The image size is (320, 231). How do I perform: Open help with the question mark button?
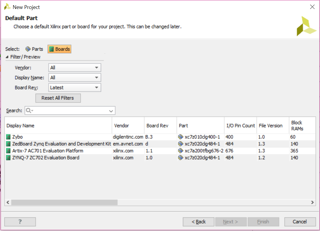tap(20, 221)
